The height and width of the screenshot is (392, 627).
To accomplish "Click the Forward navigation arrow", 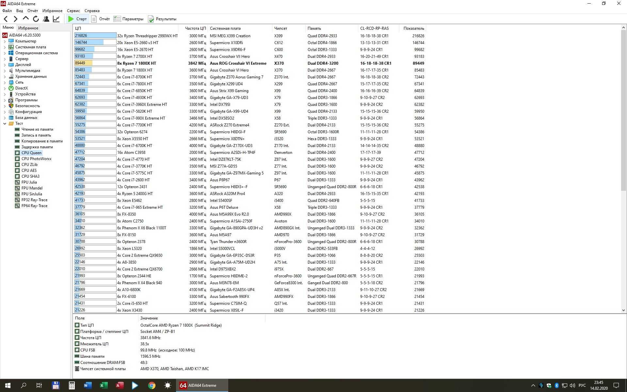I will (x=15, y=19).
